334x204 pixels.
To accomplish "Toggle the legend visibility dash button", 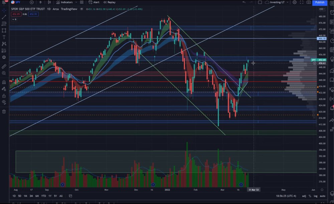I will point(81,9).
